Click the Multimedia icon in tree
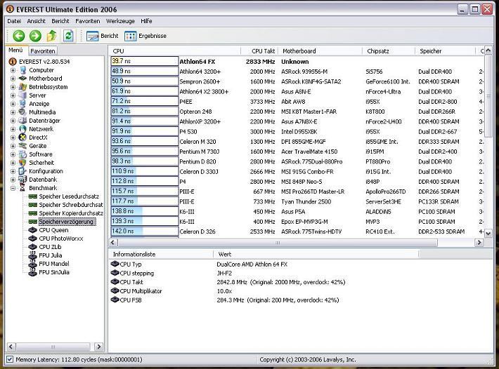Viewport: 499px width, 369px height. [23, 112]
